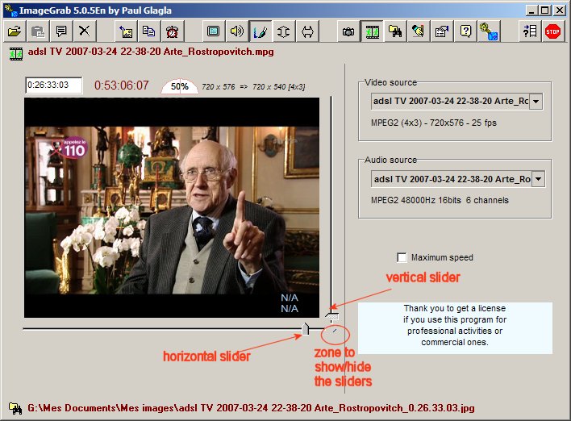The image size is (571, 421).
Task: Click the 720 x 576 => 720 x 540 [4x3] text
Action: 253,87
